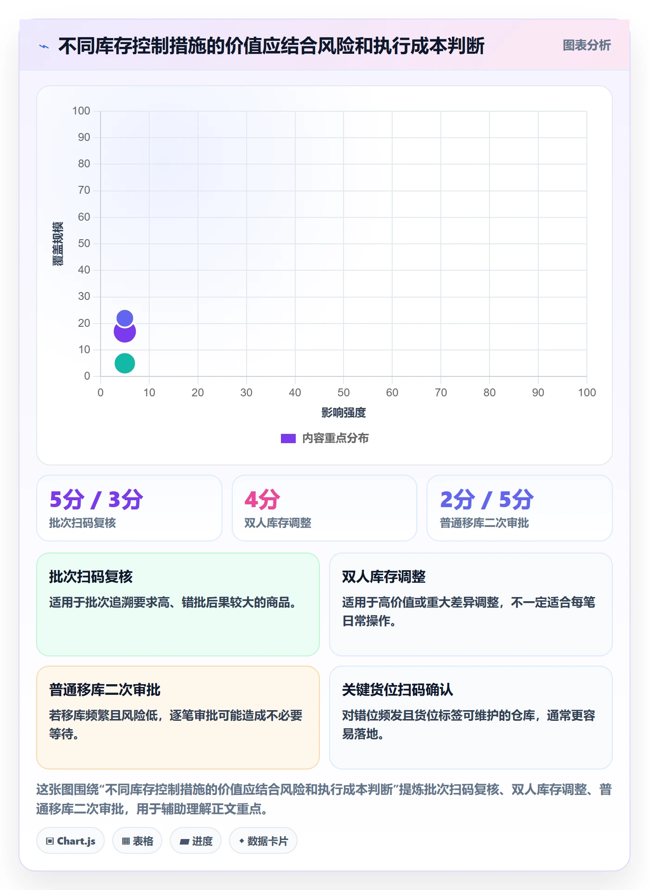Open the green 批次扫码复核 detail card heading
The height and width of the screenshot is (890, 649).
coord(91,577)
